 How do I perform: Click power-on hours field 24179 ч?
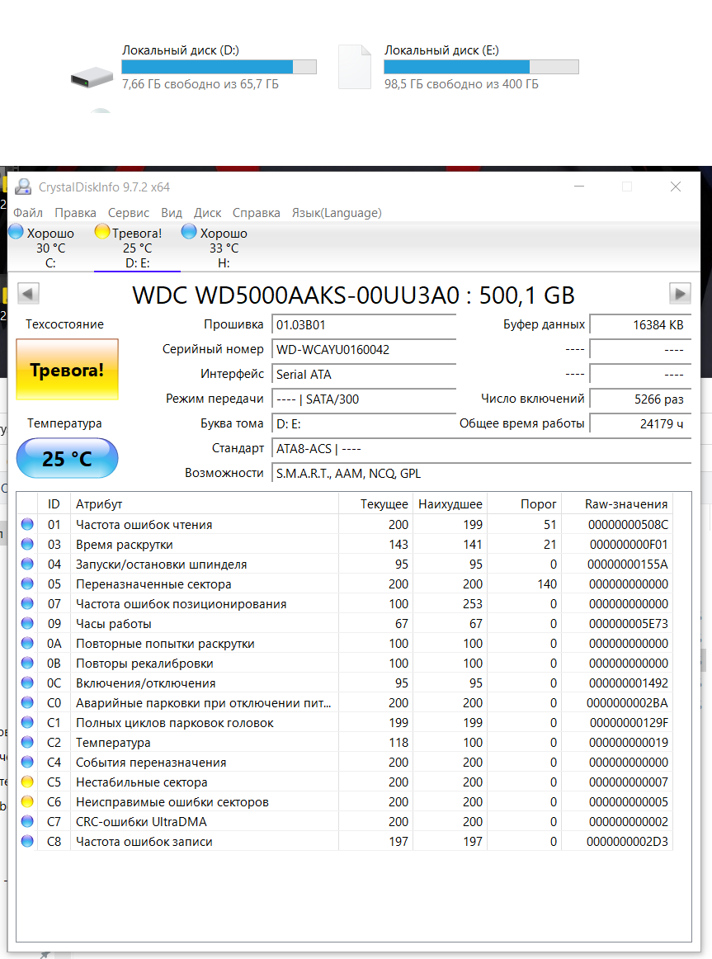coord(640,424)
